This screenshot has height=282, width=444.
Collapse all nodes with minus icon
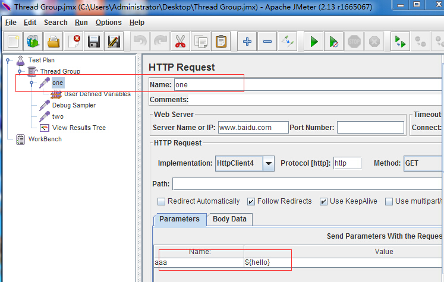point(267,42)
